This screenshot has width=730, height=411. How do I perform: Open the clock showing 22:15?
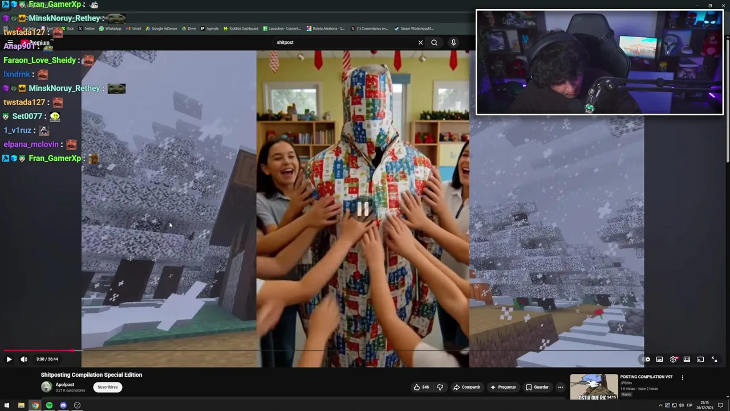[x=705, y=405]
